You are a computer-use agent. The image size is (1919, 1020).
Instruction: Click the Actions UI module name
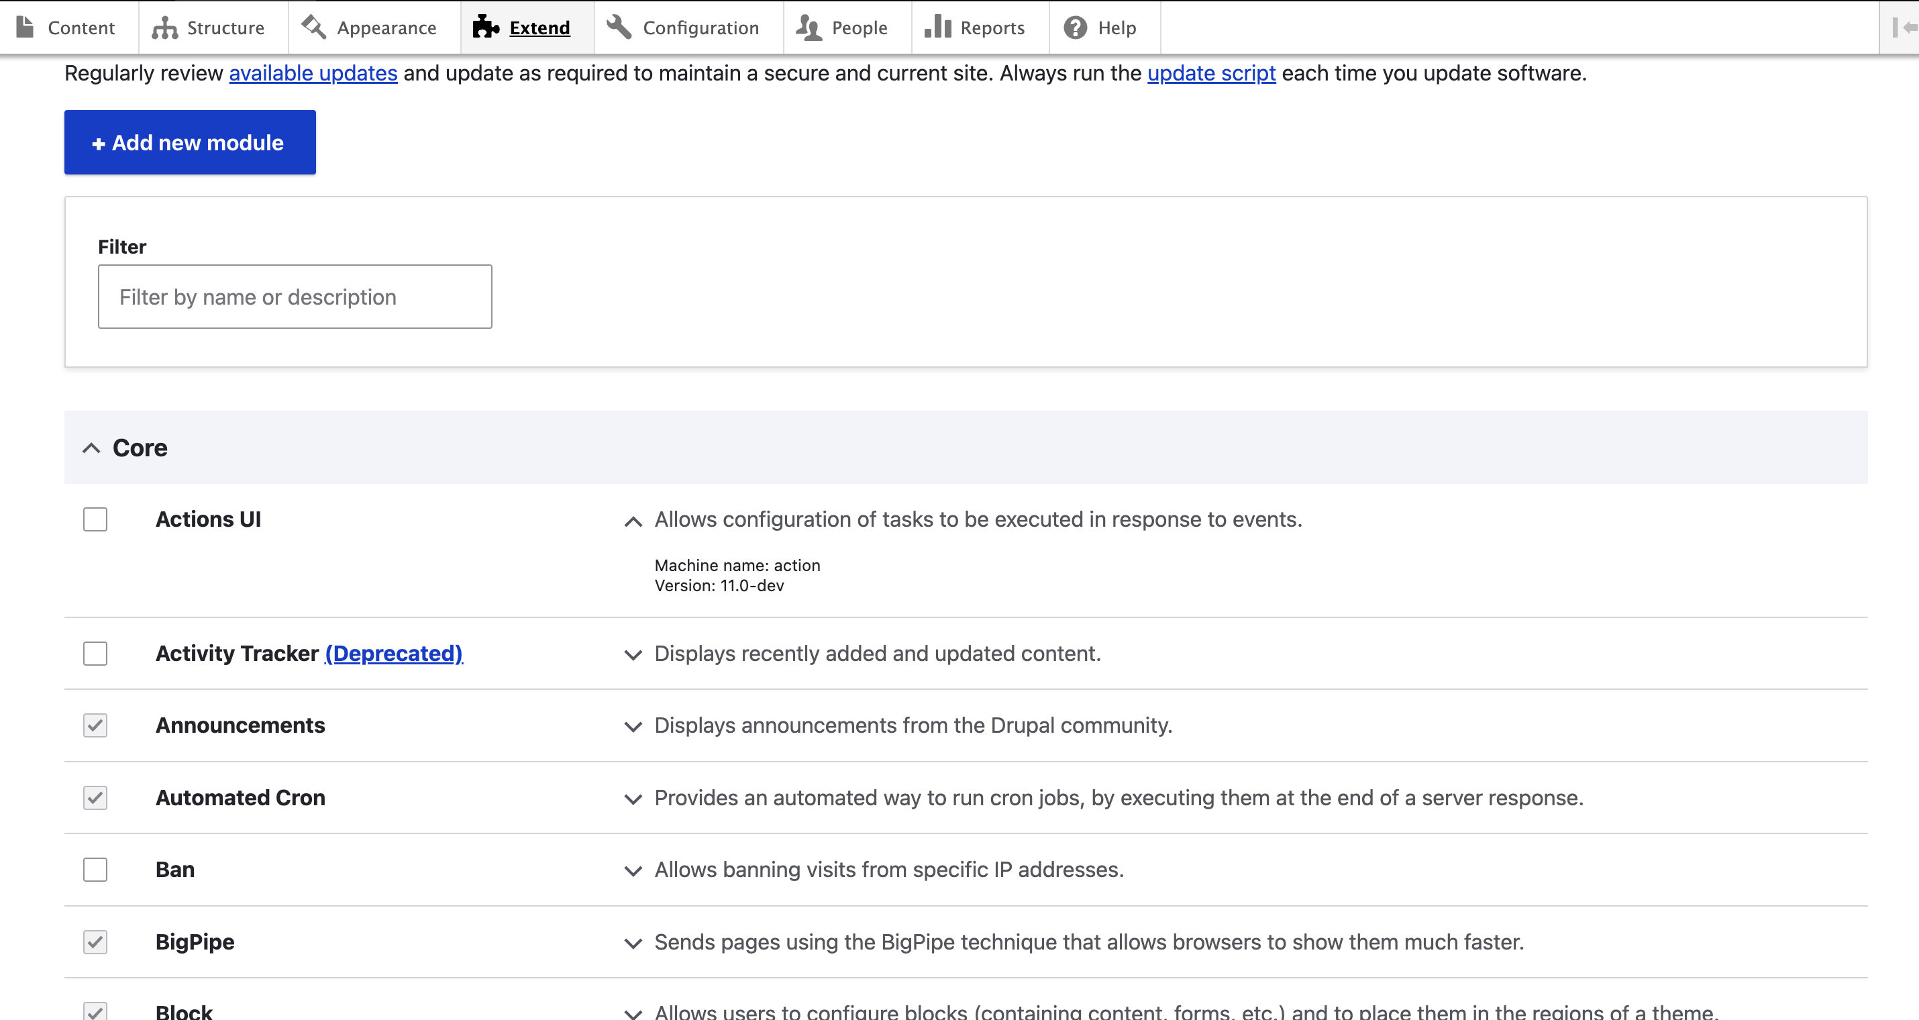pos(209,519)
